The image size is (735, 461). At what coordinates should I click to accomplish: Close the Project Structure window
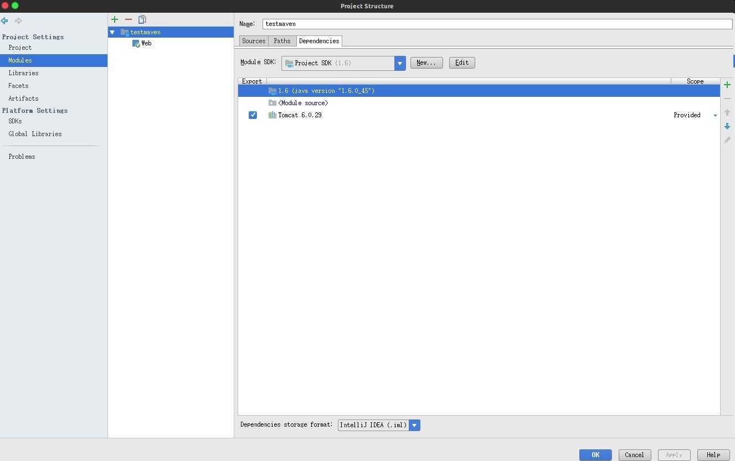coord(5,6)
